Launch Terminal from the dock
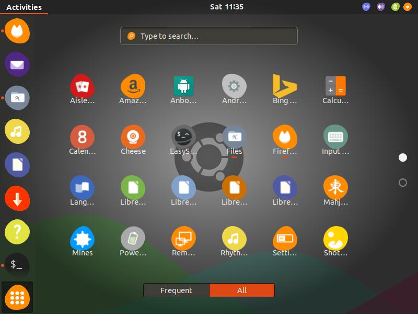The image size is (418, 314). 17,265
